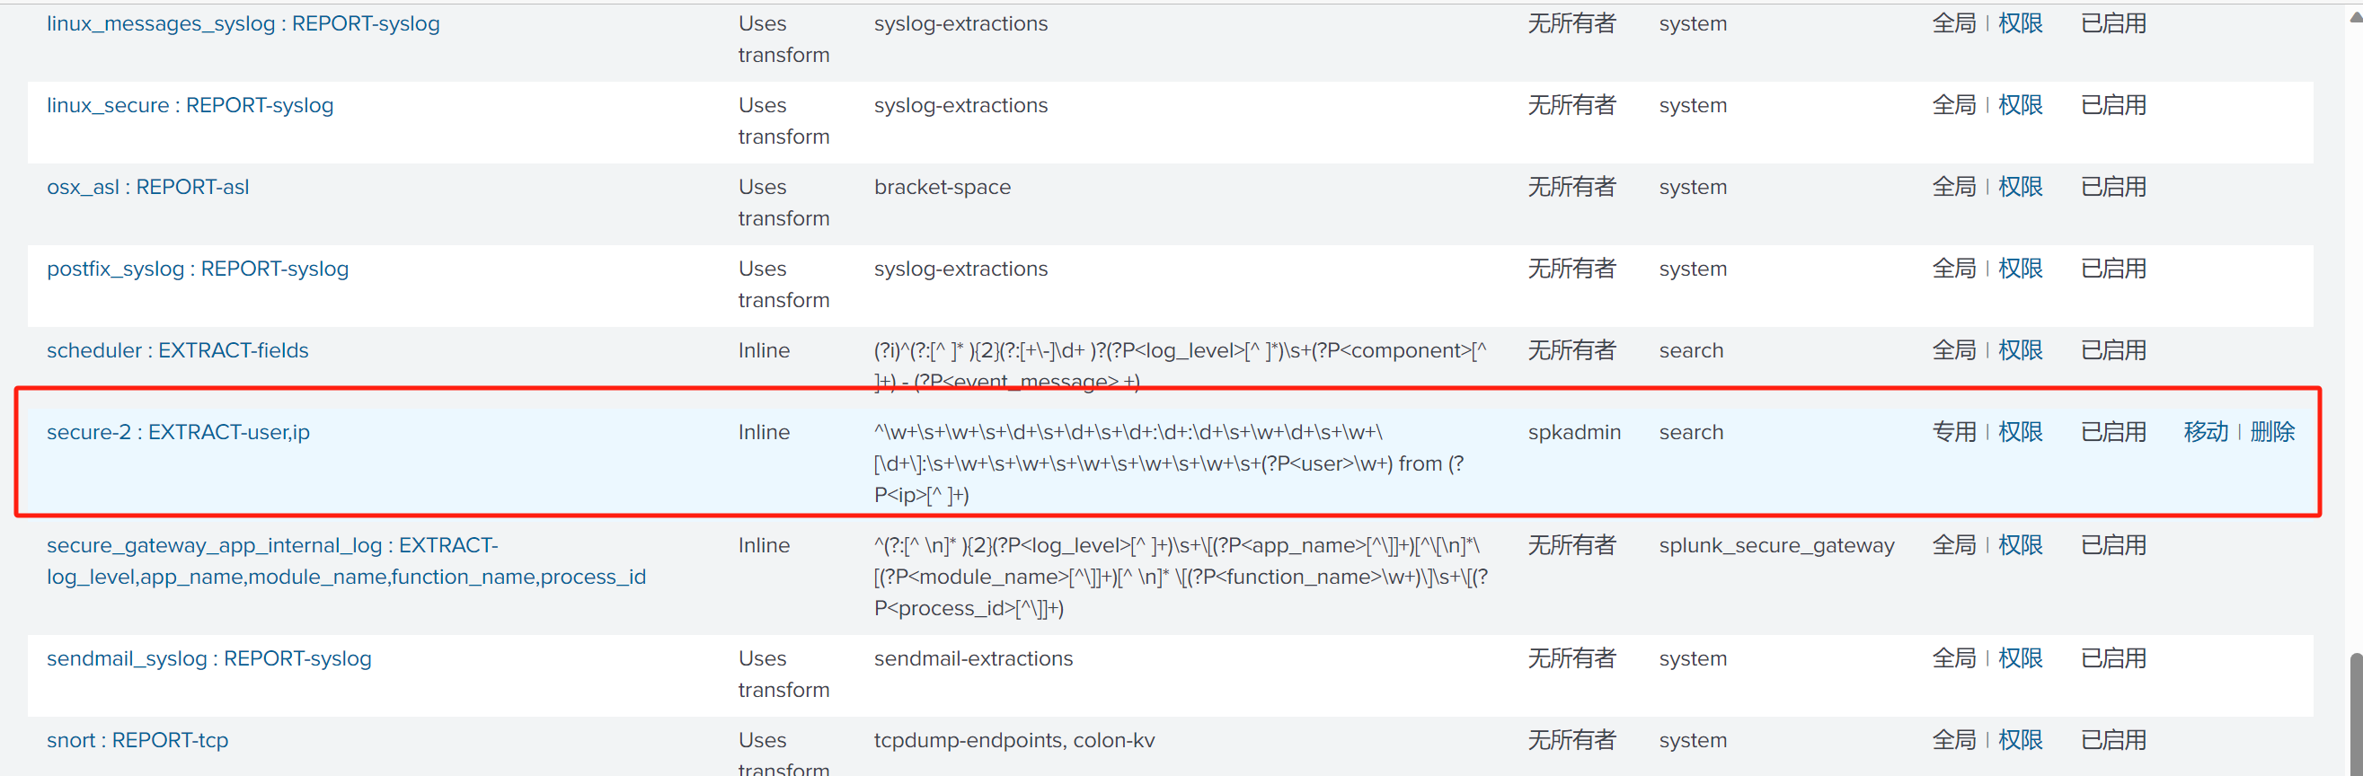The width and height of the screenshot is (2363, 776).
Task: Click 权限 link in osx_asl row
Action: 2020,187
